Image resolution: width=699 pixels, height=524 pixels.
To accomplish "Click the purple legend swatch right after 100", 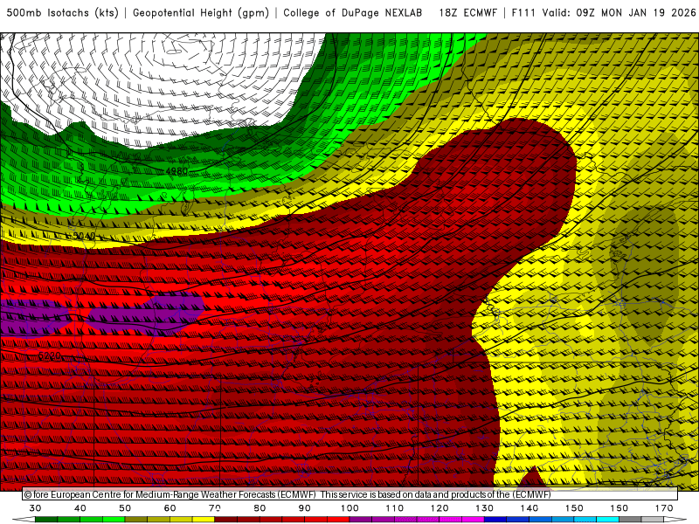I will (x=361, y=520).
